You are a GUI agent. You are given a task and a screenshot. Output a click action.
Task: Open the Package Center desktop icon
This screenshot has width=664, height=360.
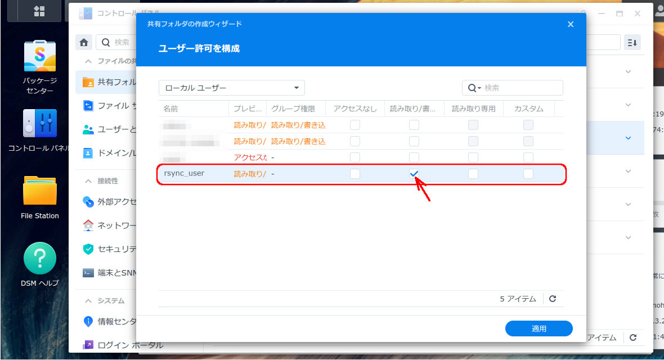pyautogui.click(x=39, y=56)
